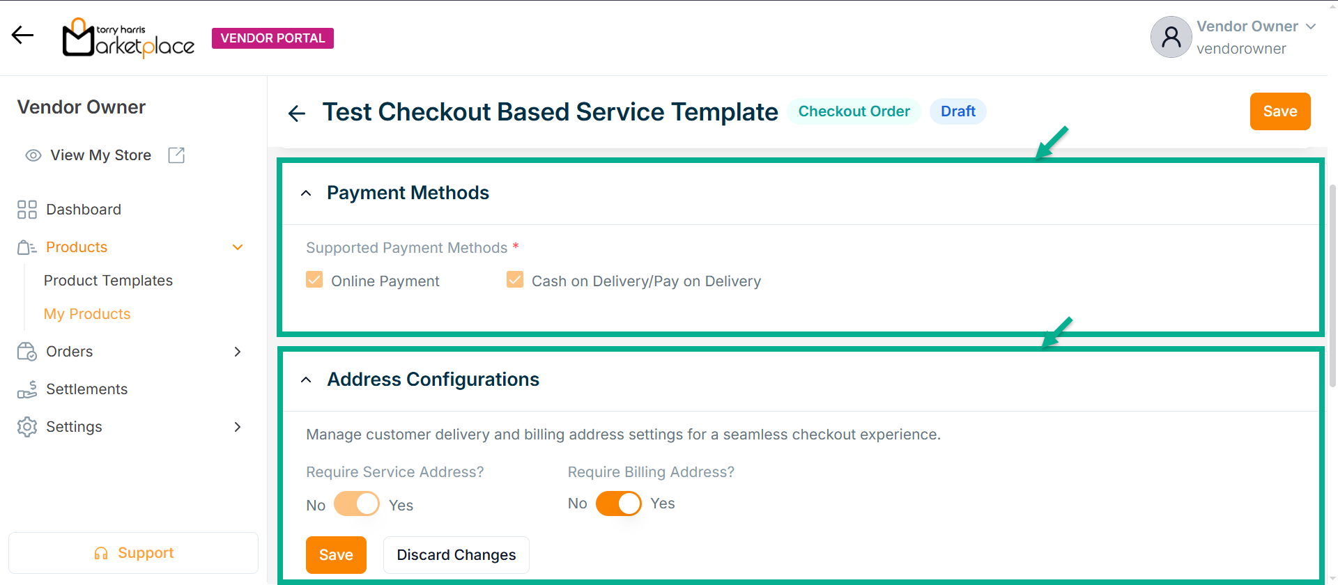Click the Discard Changes button
The height and width of the screenshot is (585, 1338).
456,555
